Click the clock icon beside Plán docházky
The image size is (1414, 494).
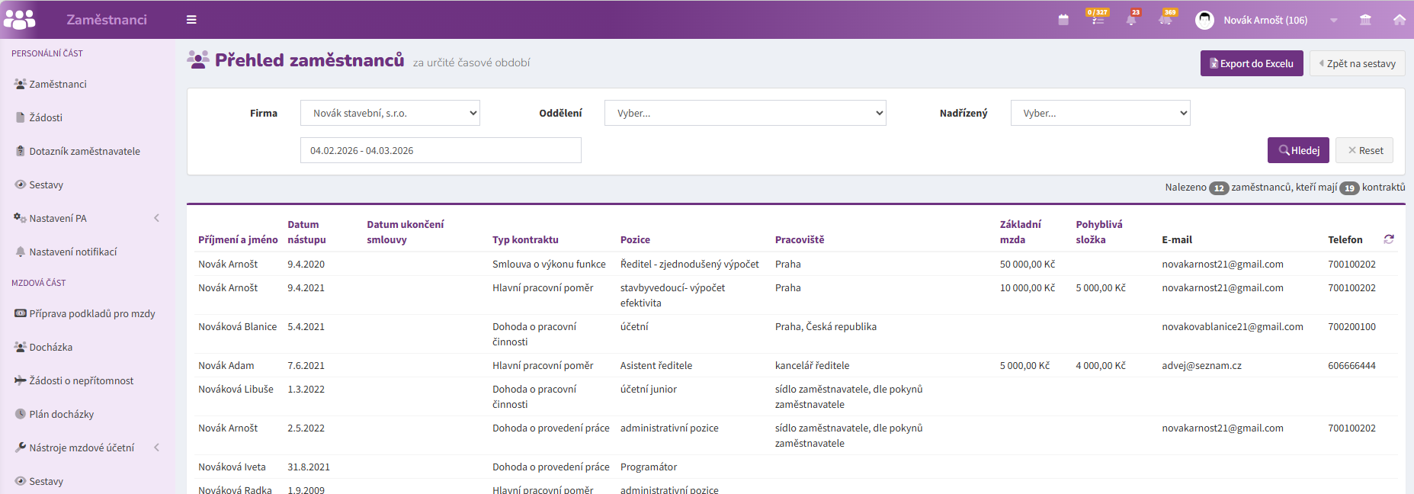(x=21, y=414)
